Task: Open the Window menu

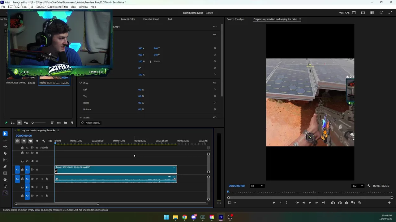Action: pyautogui.click(x=83, y=7)
